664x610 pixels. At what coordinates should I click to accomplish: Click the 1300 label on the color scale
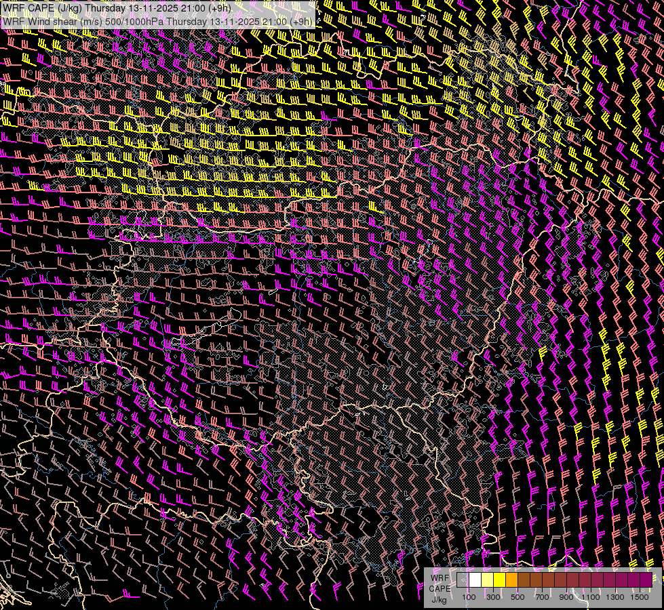point(615,597)
